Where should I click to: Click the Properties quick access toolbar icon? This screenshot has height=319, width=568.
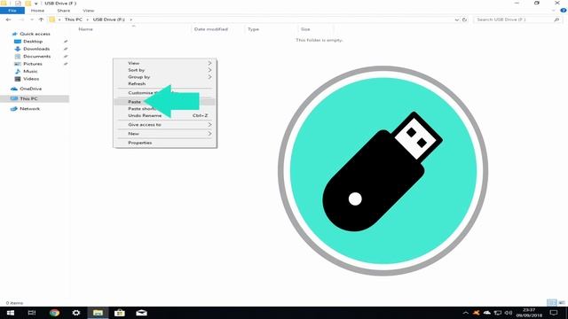click(x=18, y=4)
